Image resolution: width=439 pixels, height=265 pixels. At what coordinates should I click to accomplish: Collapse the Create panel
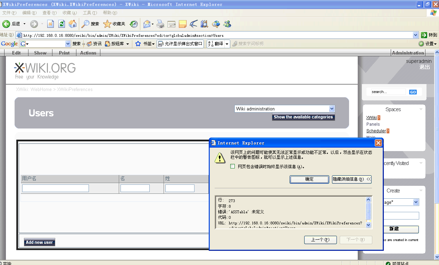(421, 191)
